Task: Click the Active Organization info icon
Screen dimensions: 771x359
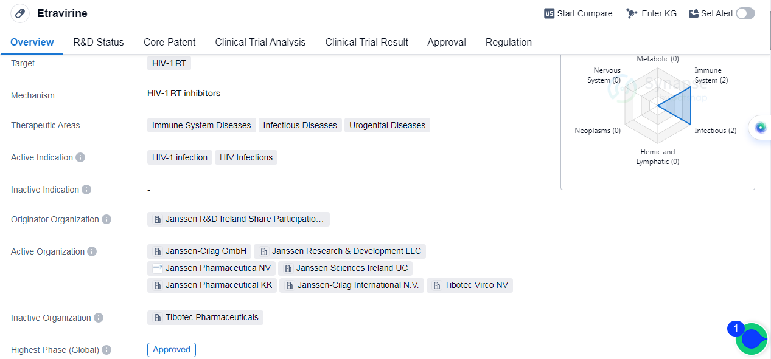Action: [92, 251]
